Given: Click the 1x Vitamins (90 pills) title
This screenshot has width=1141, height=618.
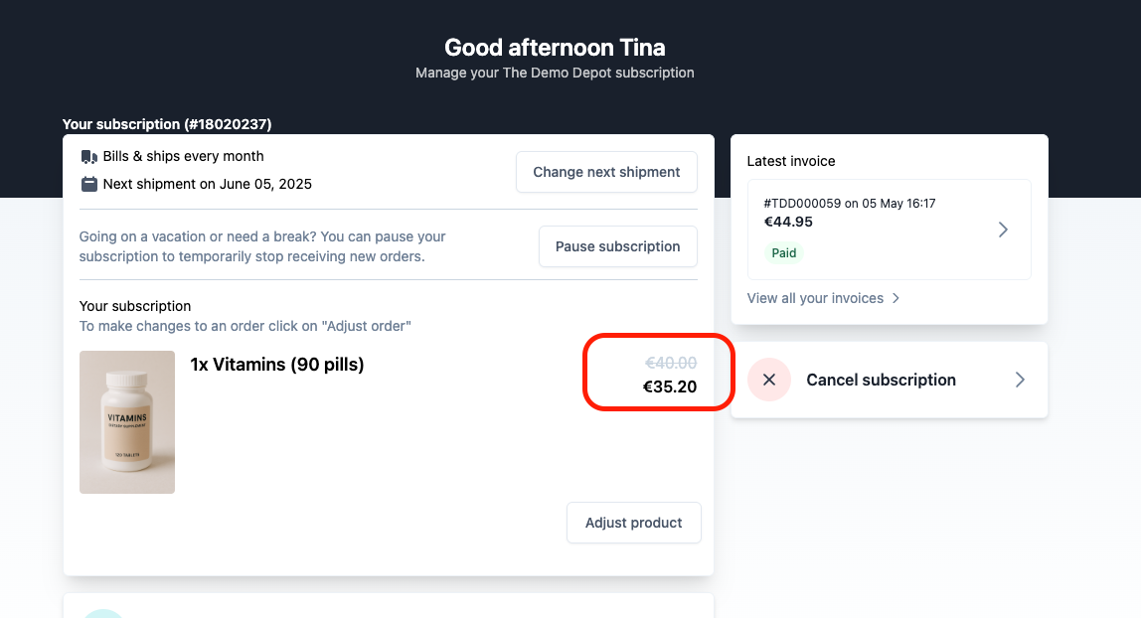Looking at the screenshot, I should click(277, 365).
